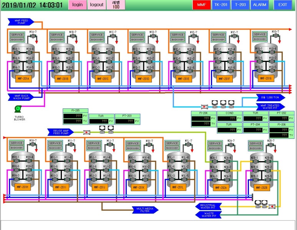
Task: Click flow meter on reuse feed line
Action: point(87,132)
